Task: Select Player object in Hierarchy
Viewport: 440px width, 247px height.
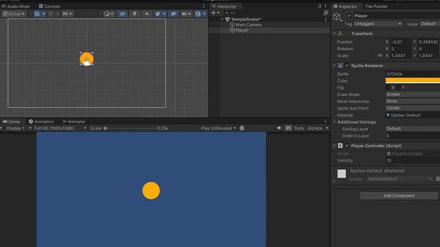Action: click(x=241, y=30)
